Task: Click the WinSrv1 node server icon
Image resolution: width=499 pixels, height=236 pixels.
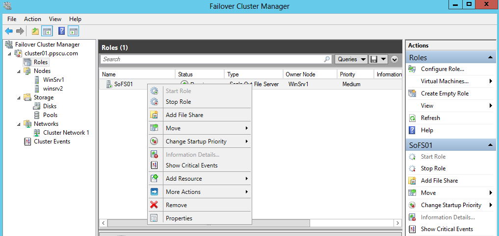Action: click(37, 80)
